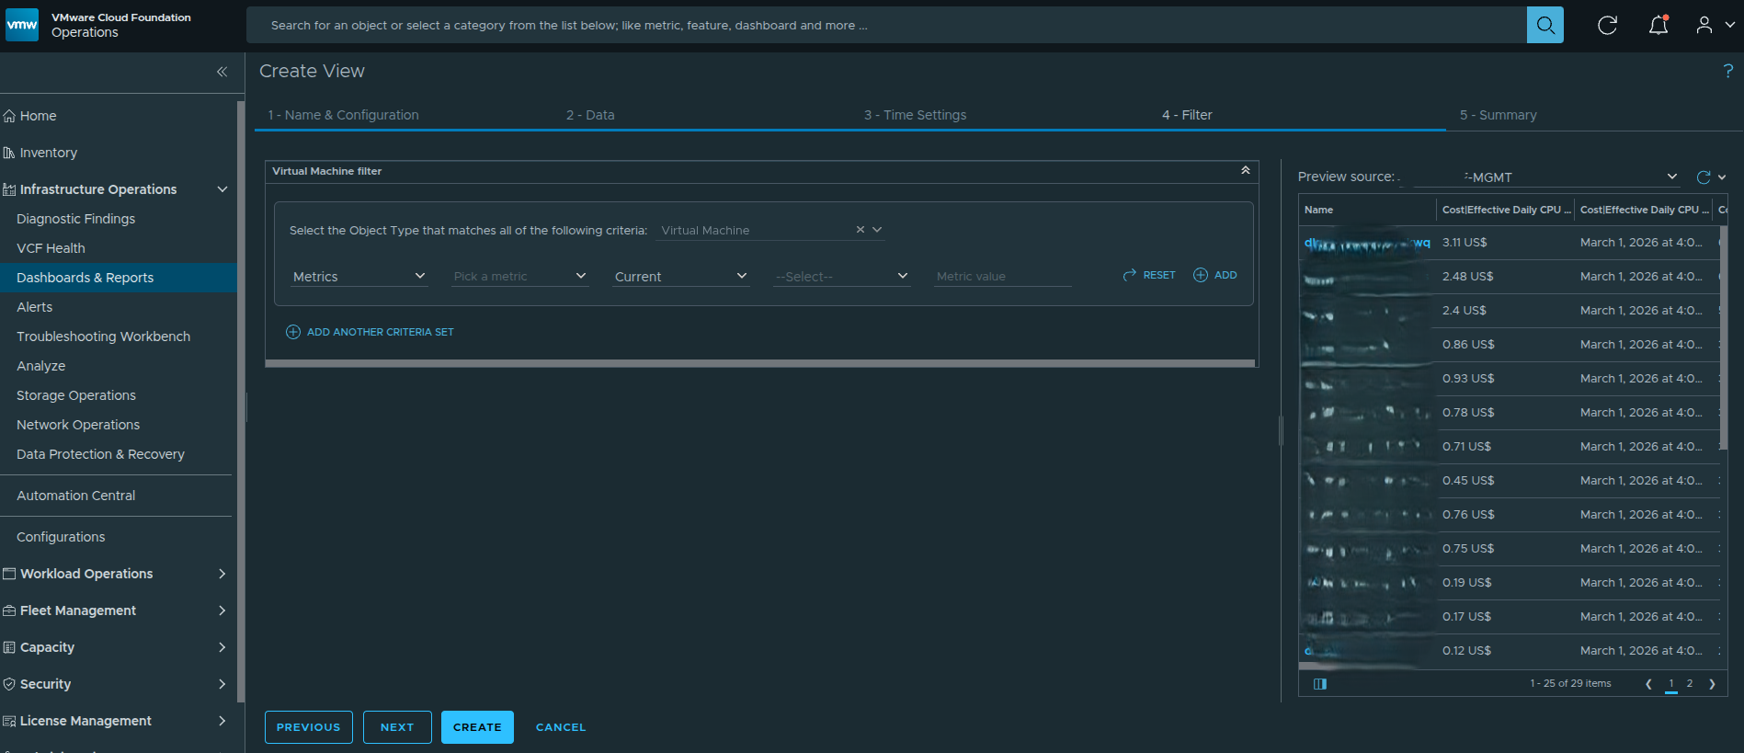
Task: Go to preview page 2
Action: click(1690, 684)
